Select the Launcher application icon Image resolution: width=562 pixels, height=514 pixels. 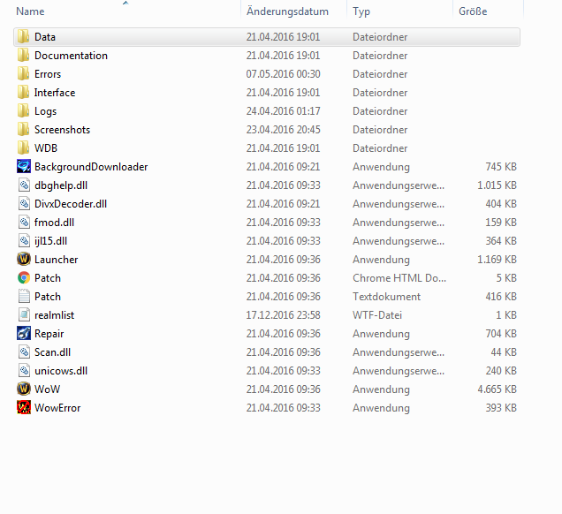24,259
